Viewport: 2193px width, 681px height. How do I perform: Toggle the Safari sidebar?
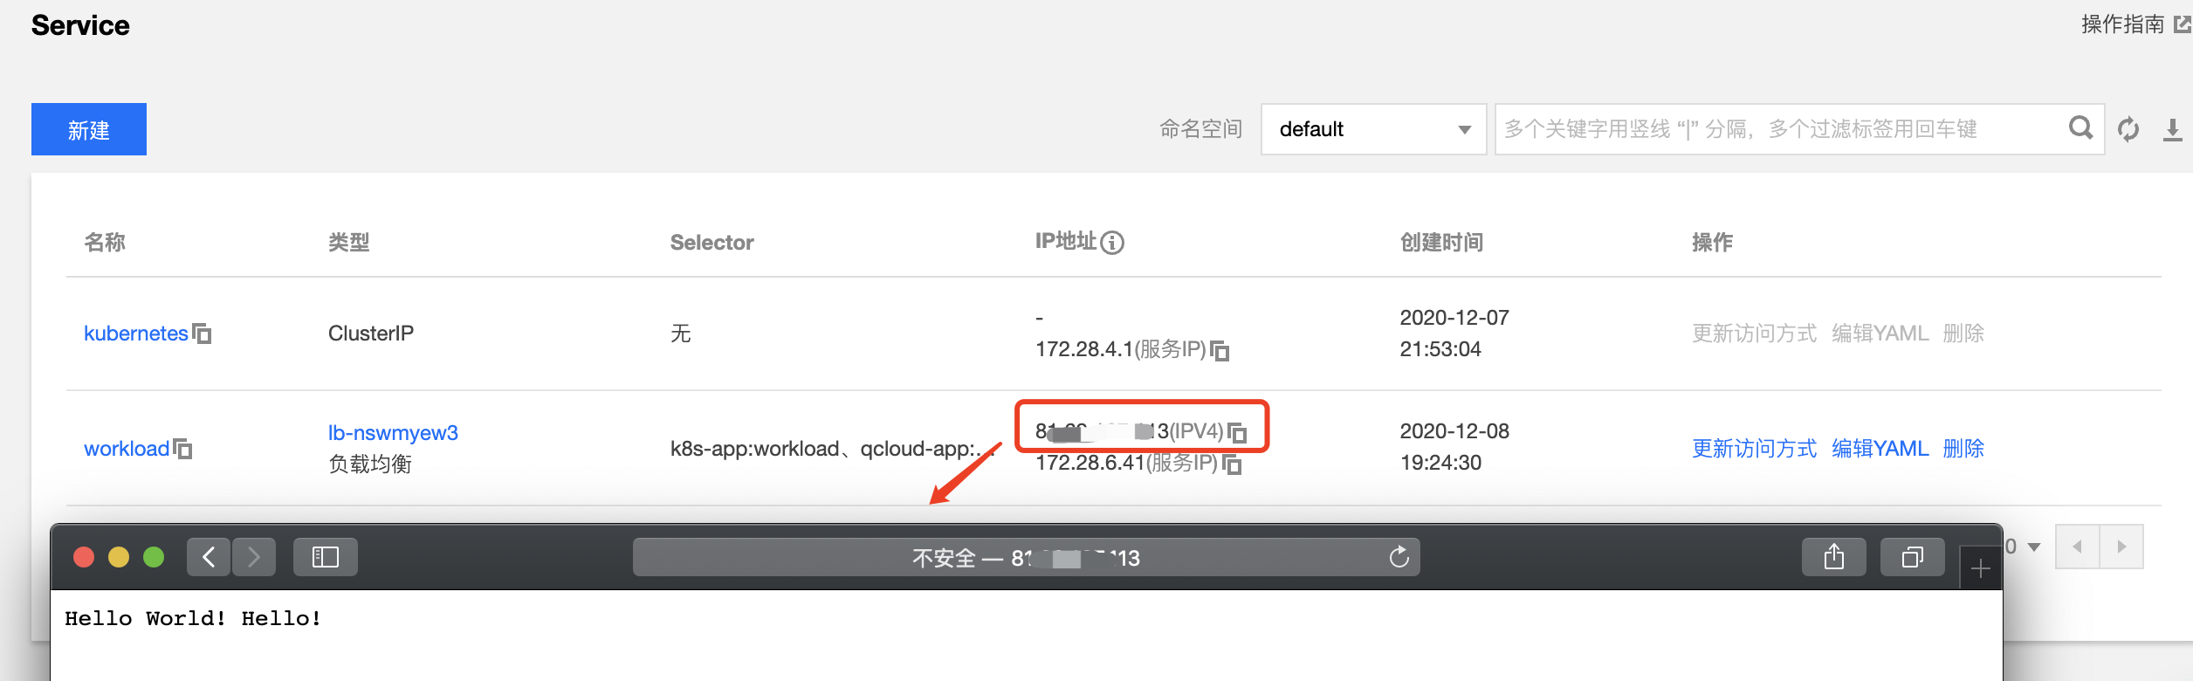click(326, 557)
